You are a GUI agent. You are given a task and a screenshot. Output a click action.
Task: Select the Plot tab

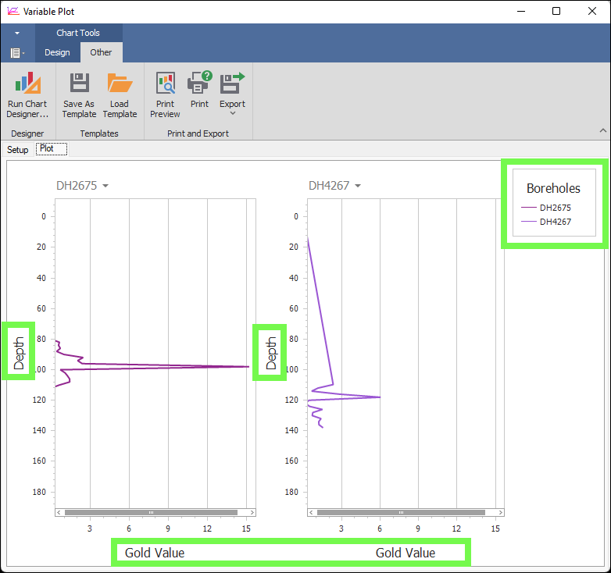(52, 148)
